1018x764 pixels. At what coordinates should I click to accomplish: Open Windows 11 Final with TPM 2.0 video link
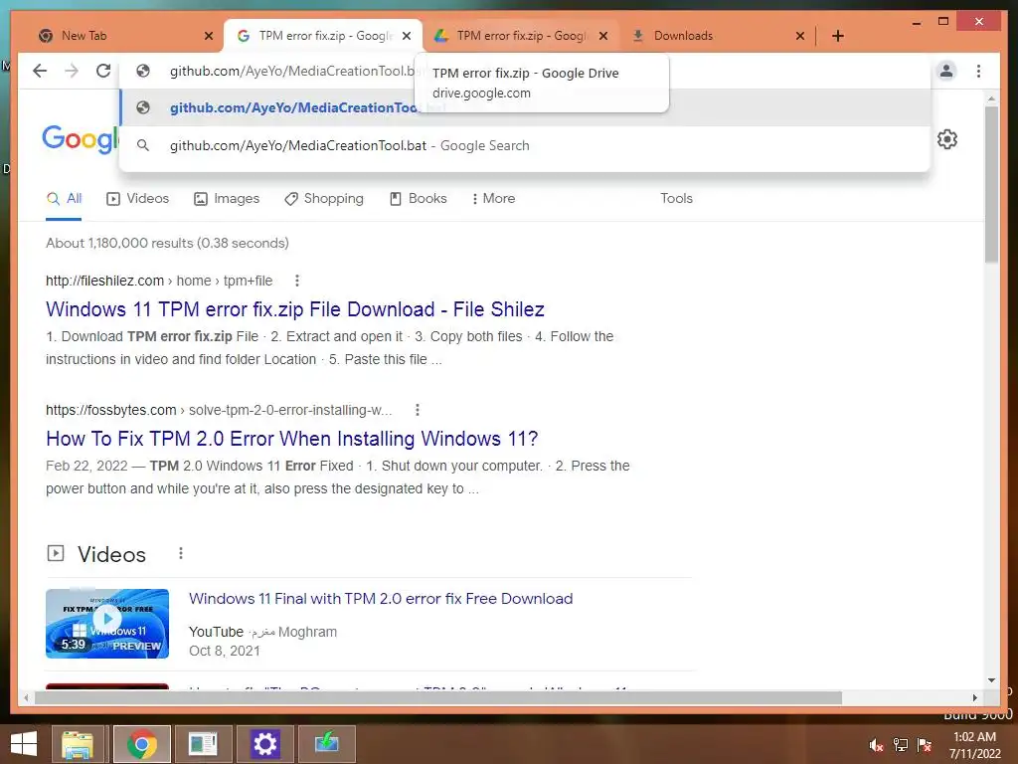coord(381,599)
